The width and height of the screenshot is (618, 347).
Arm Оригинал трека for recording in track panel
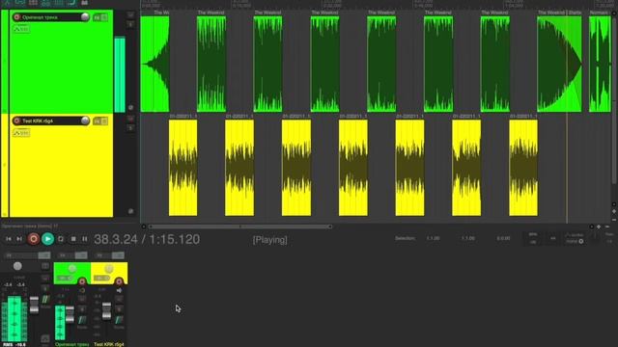click(16, 17)
